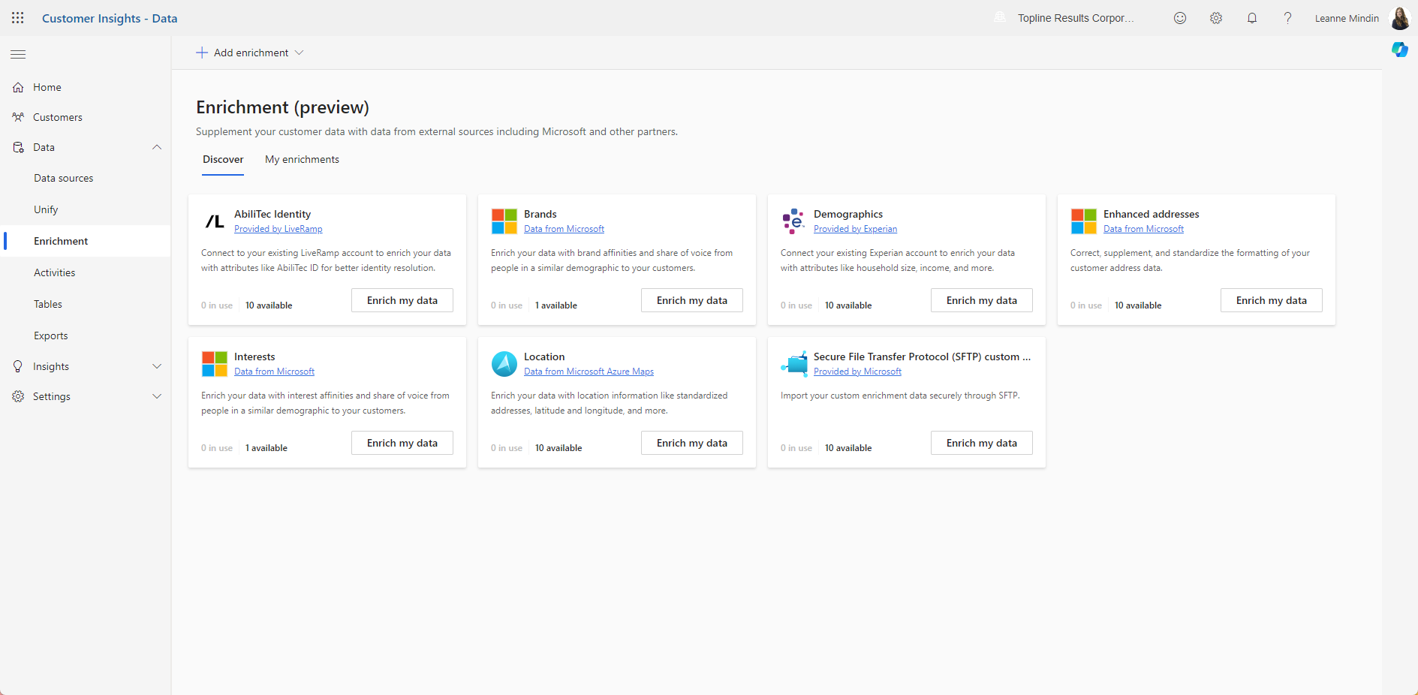Open Data from Microsoft Azure Maps link

tap(589, 372)
